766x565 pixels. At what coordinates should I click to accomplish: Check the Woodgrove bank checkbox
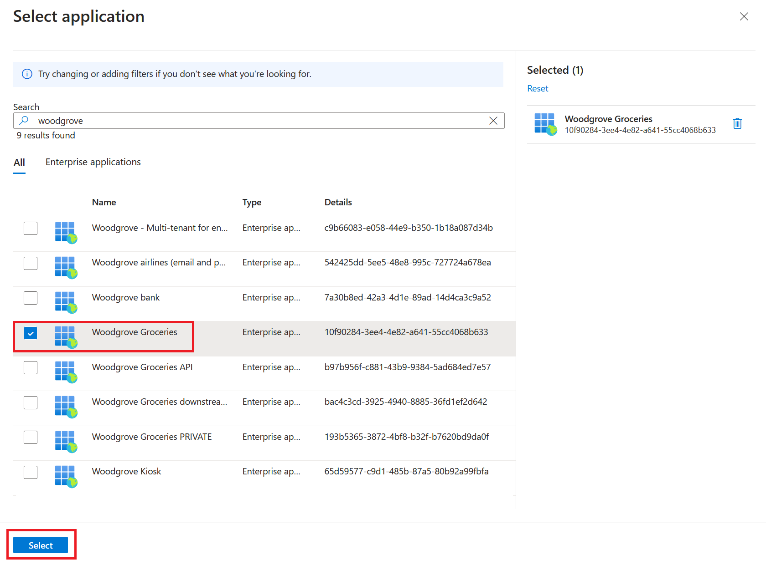tap(31, 298)
